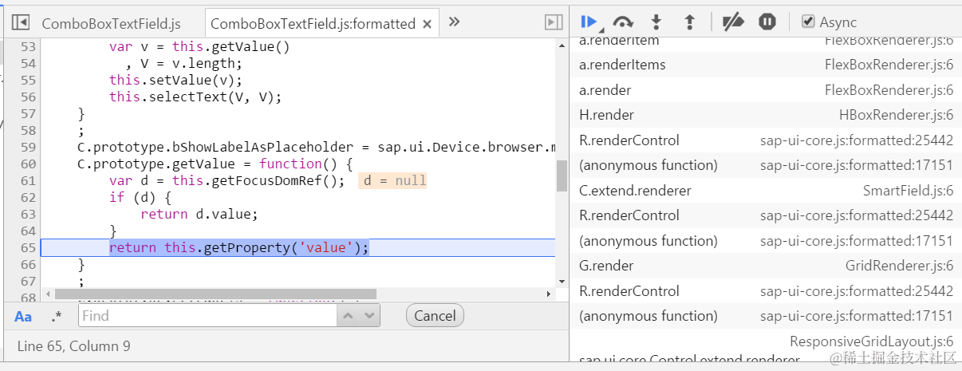This screenshot has height=371, width=962.
Task: Click the 'd = null' inline value
Action: click(x=392, y=180)
